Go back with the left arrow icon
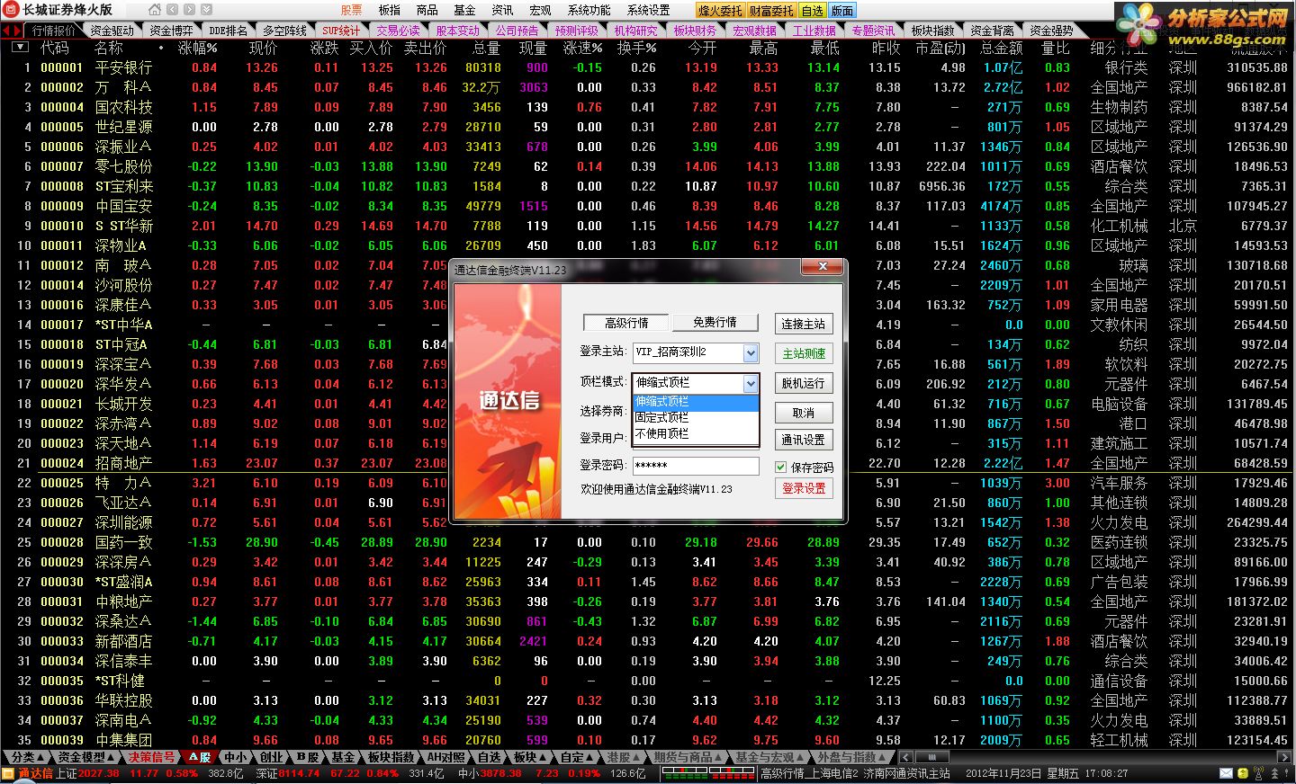 click(172, 10)
